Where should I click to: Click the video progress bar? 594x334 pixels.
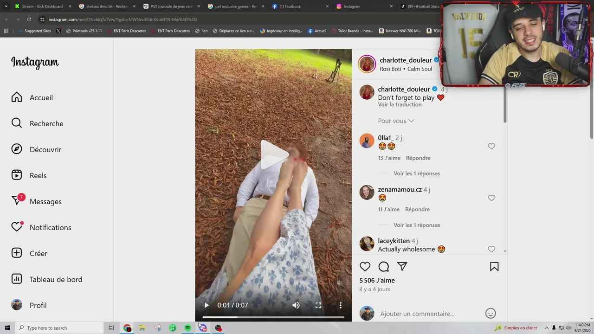click(273, 317)
